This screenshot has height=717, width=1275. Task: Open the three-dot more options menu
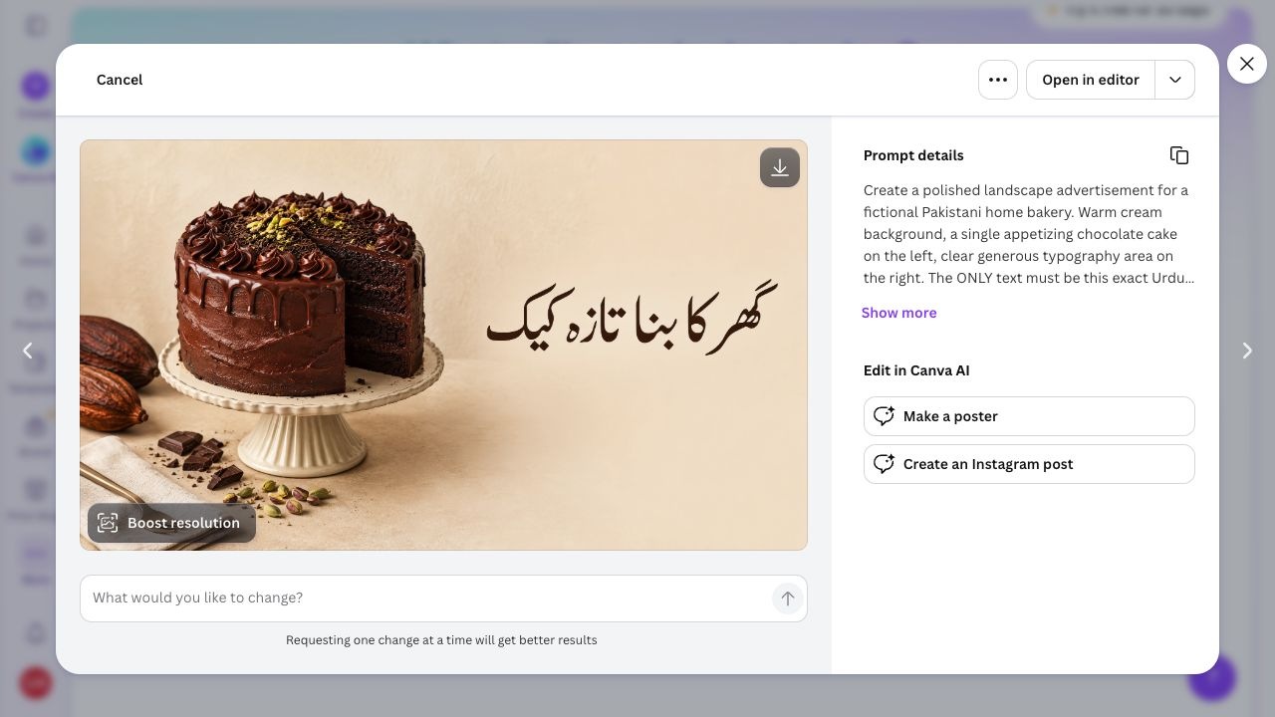tap(998, 80)
